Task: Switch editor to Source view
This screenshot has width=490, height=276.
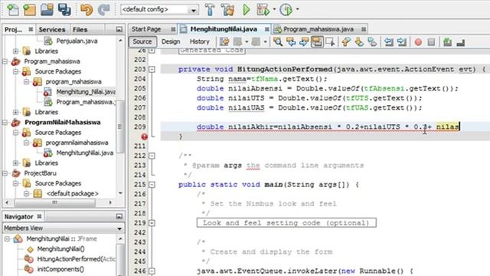Action: [142, 41]
